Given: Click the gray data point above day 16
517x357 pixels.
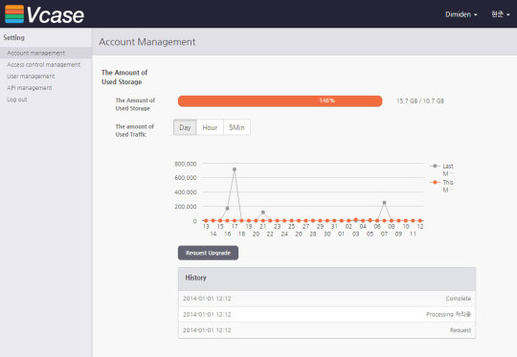Looking at the screenshot, I should point(227,209).
